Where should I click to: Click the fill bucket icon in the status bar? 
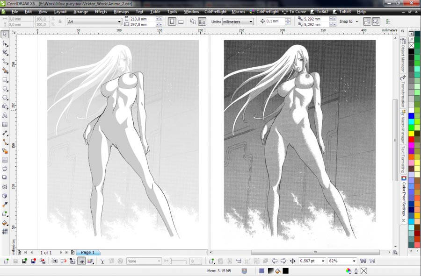[278, 271]
